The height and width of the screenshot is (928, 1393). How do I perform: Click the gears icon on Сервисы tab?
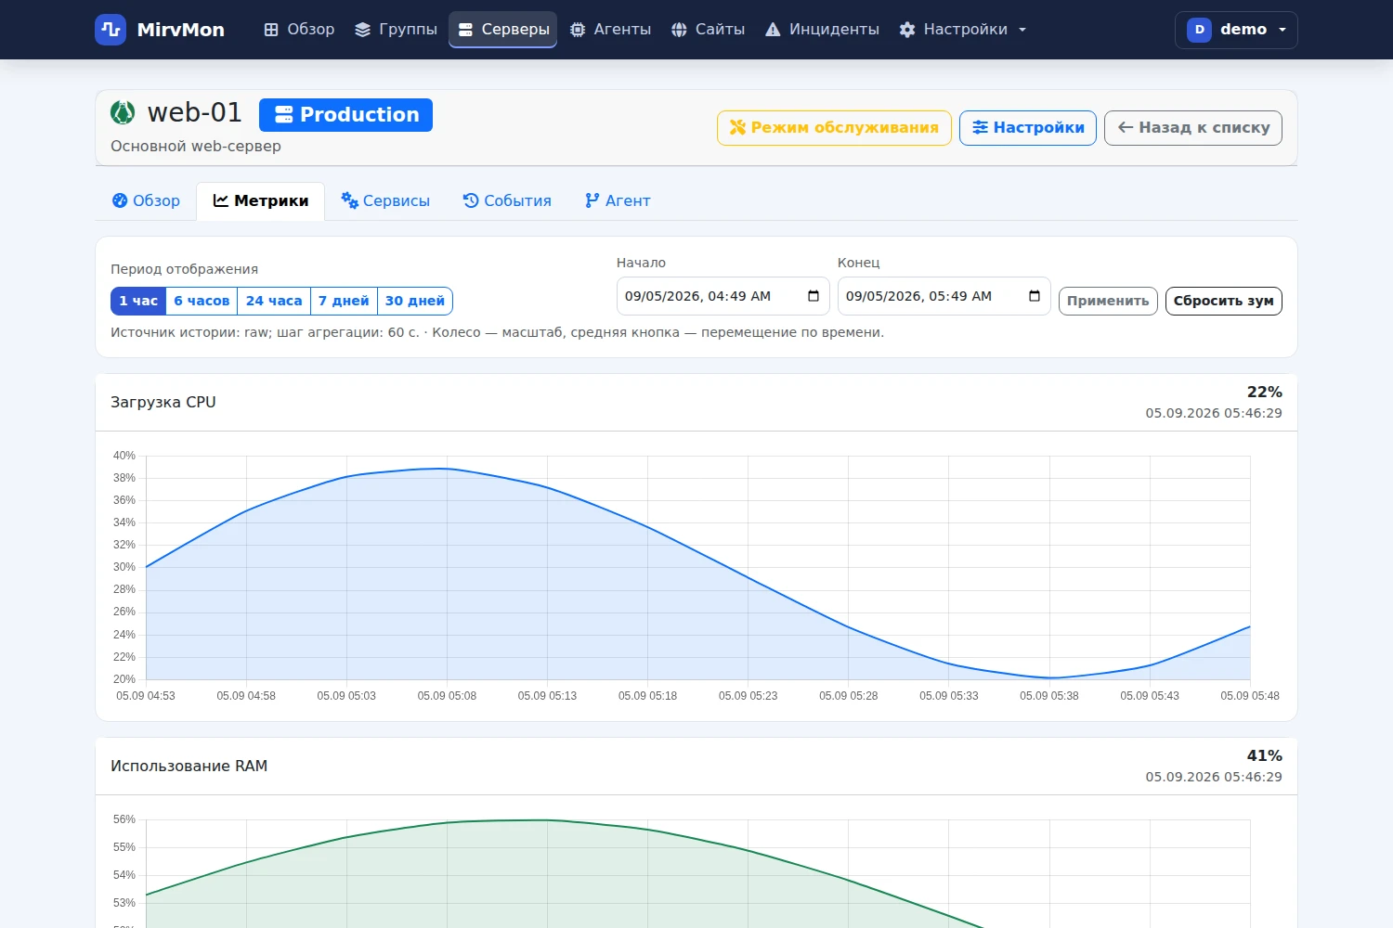349,200
